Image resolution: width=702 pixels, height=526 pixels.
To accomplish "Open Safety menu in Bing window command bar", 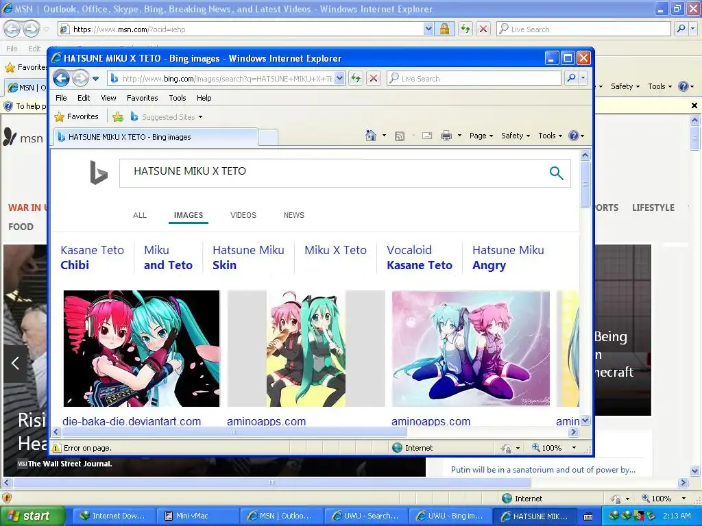I will point(516,136).
